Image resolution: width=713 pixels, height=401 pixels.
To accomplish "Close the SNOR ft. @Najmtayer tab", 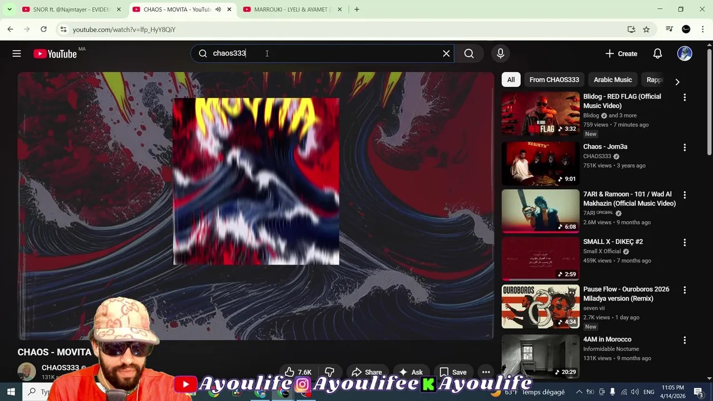I will tap(119, 9).
